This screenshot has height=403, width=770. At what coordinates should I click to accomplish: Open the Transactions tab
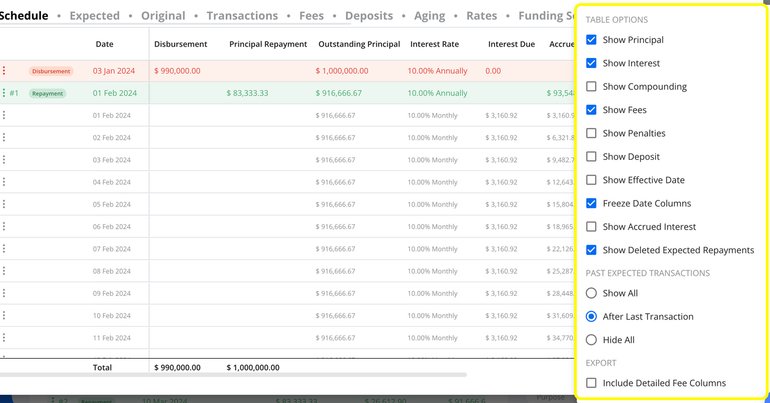coord(242,15)
